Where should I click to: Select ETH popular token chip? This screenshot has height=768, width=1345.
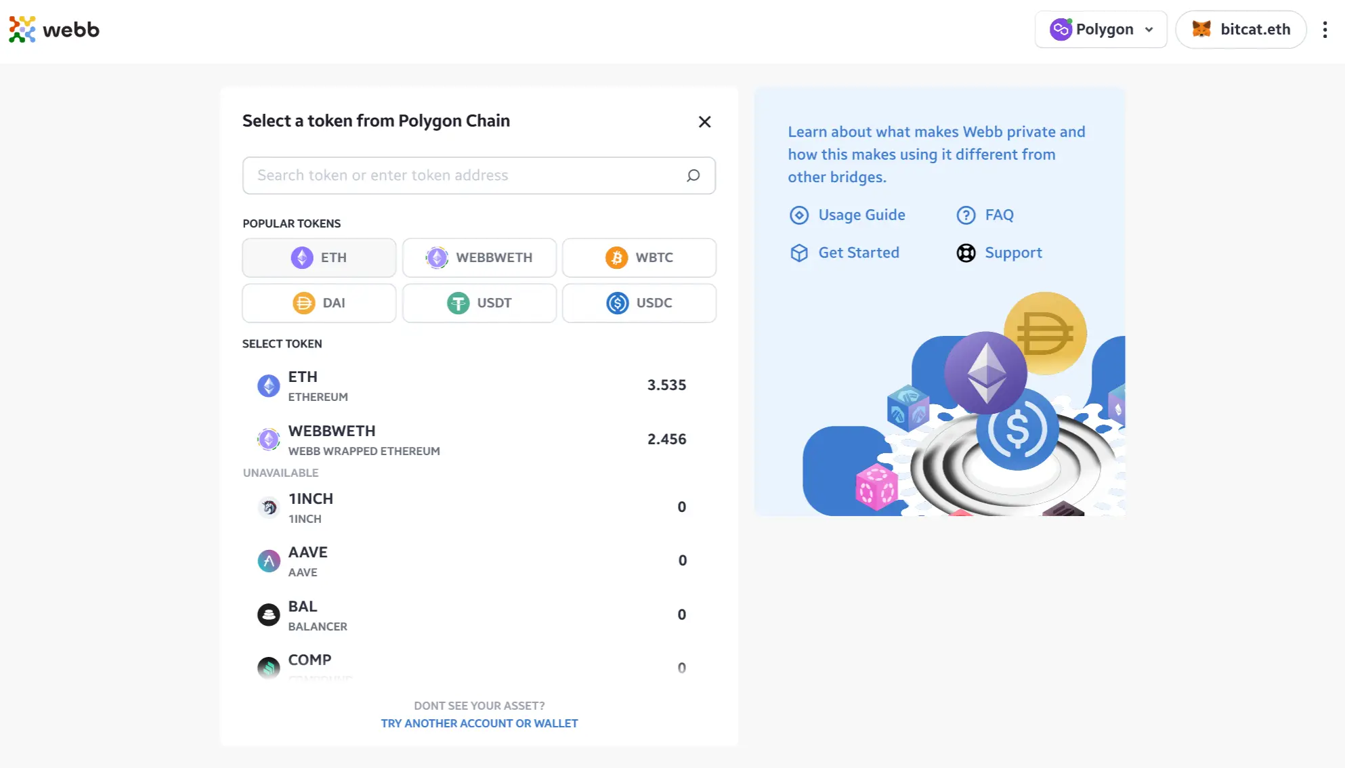pyautogui.click(x=319, y=257)
